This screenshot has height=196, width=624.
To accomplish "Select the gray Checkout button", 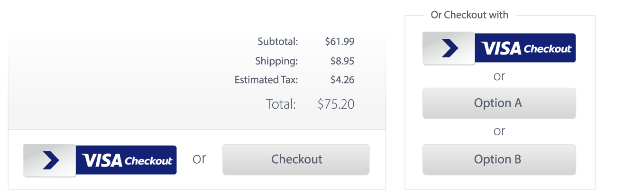I will 296,159.
